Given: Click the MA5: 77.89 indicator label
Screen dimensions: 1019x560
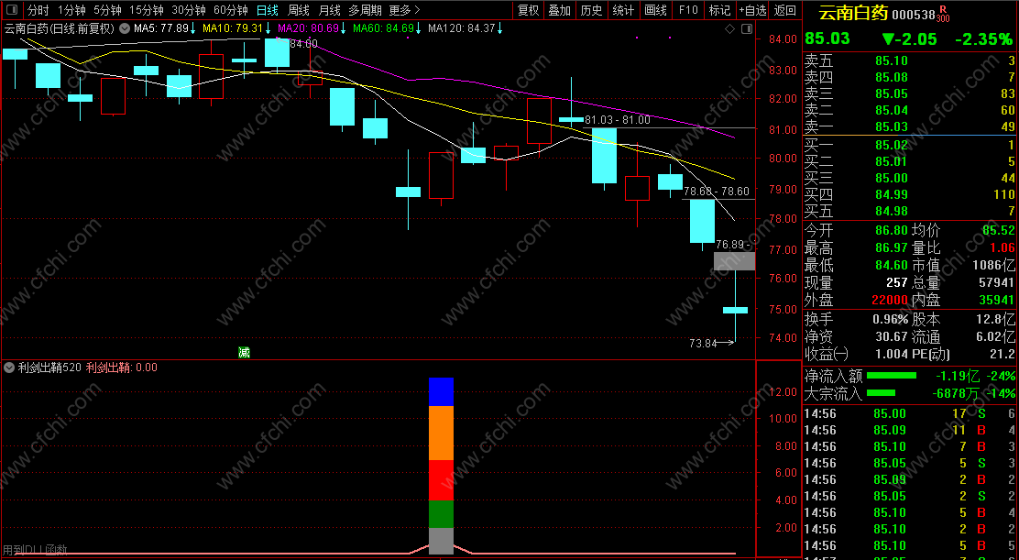Looking at the screenshot, I should pos(161,28).
